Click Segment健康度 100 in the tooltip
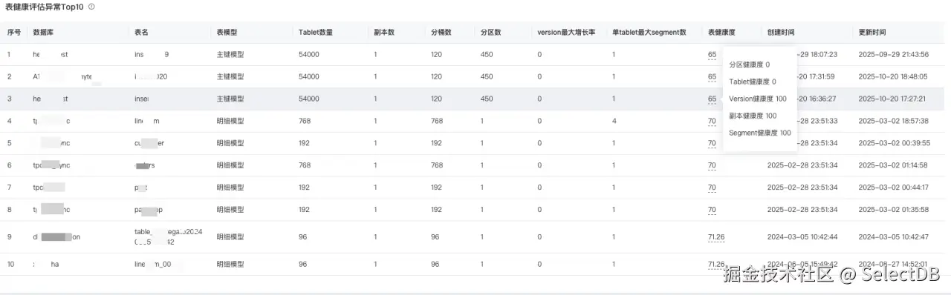The width and height of the screenshot is (951, 295). pos(759,133)
